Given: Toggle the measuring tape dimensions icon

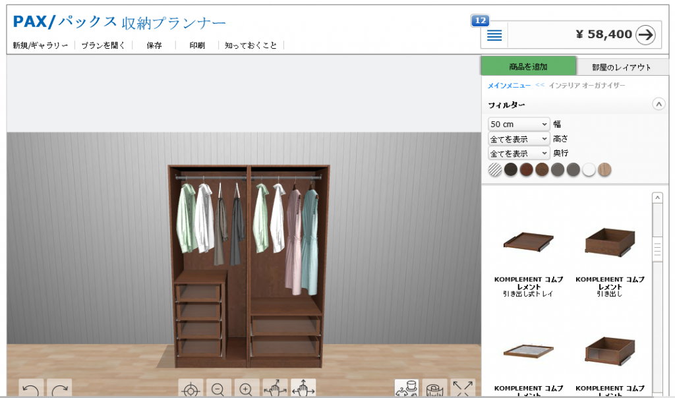Looking at the screenshot, I should coord(435,389).
